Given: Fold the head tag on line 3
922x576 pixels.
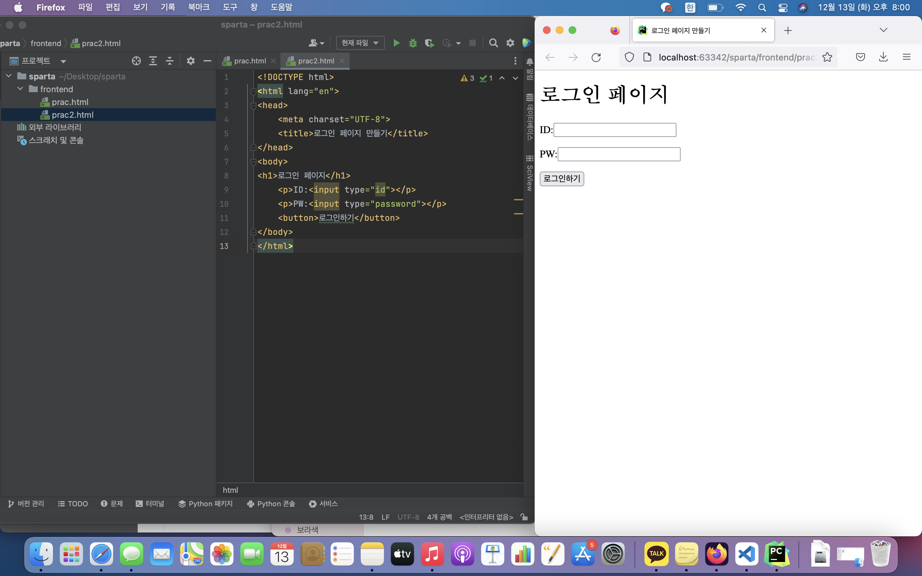Looking at the screenshot, I should 253,106.
